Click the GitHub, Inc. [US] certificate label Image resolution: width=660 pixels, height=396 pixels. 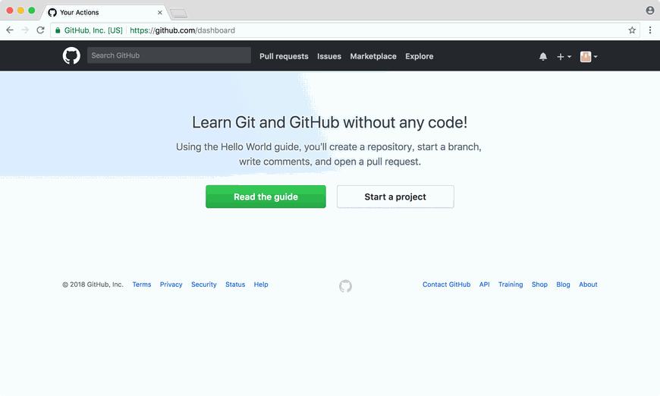tap(93, 30)
